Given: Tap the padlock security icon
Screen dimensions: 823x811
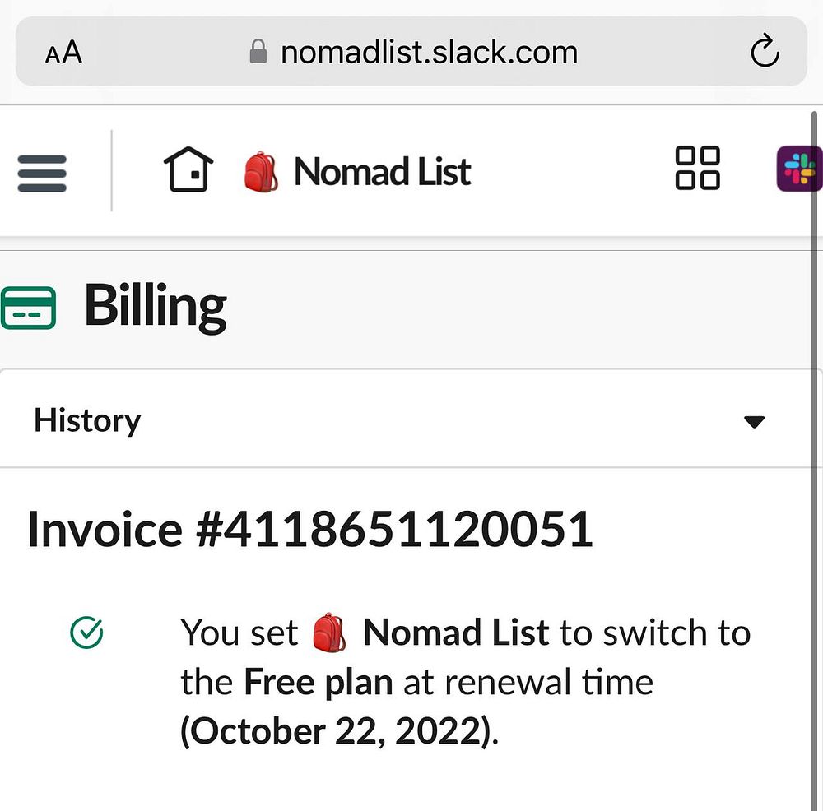Looking at the screenshot, I should click(258, 53).
